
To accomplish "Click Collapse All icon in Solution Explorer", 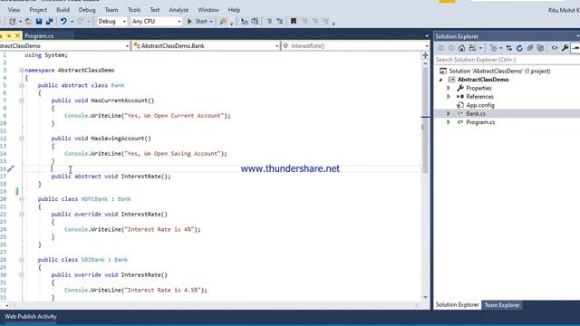I will tap(529, 48).
